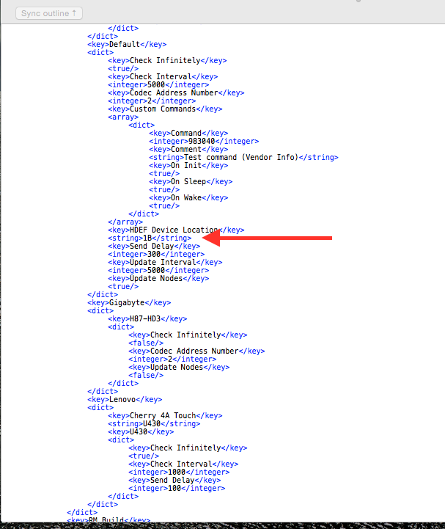
Task: Click the 'On Init' key line
Action: click(x=188, y=166)
